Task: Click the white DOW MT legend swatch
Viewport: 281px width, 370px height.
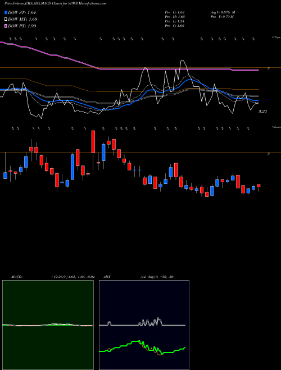Action: (6, 19)
